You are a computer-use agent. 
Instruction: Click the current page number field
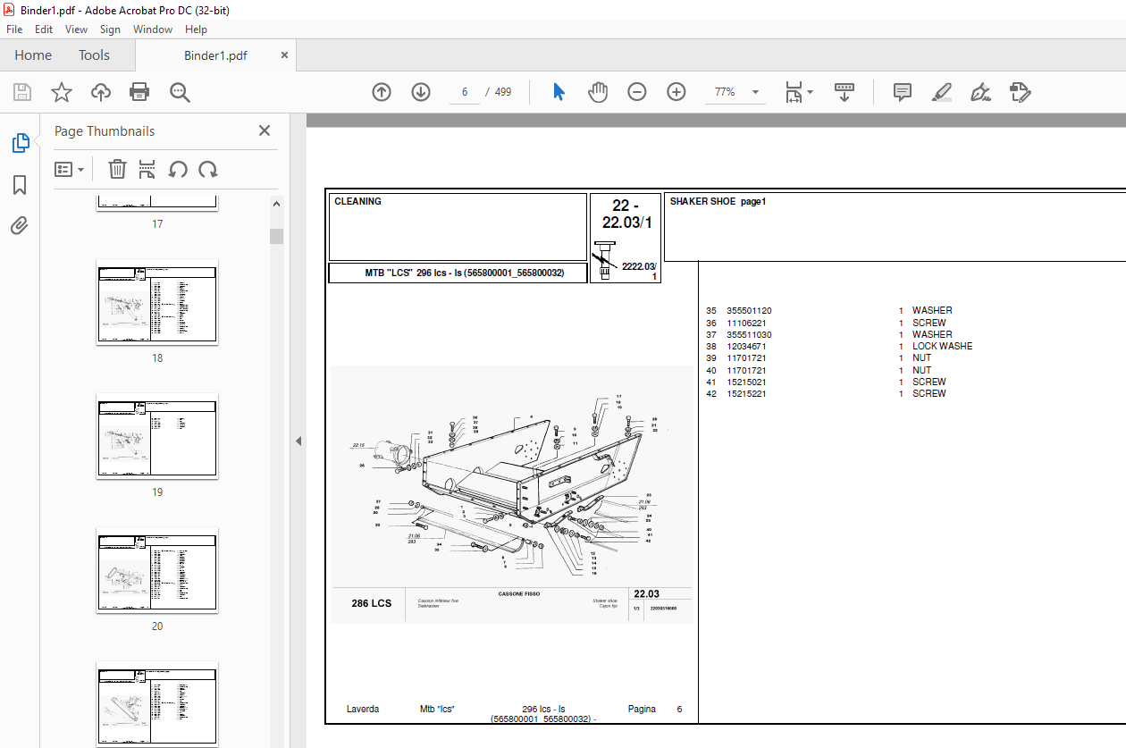[465, 92]
